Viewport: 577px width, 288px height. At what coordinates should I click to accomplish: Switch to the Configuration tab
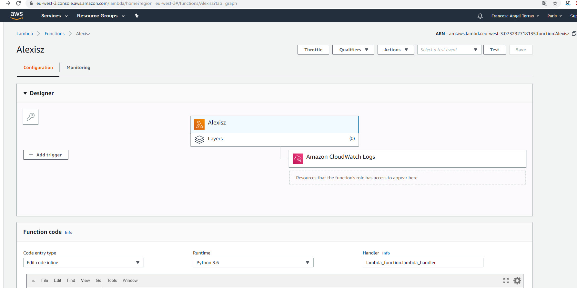click(x=38, y=67)
